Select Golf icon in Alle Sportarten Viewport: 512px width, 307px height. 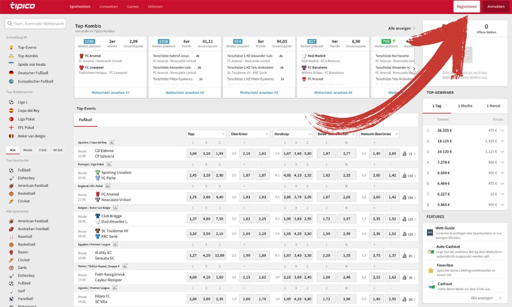point(11,291)
